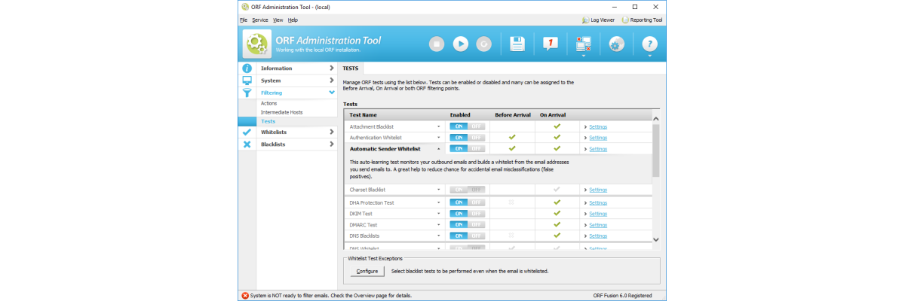Open Settings link for DNS Blacklists
Screen dimensions: 905x301
(x=598, y=236)
